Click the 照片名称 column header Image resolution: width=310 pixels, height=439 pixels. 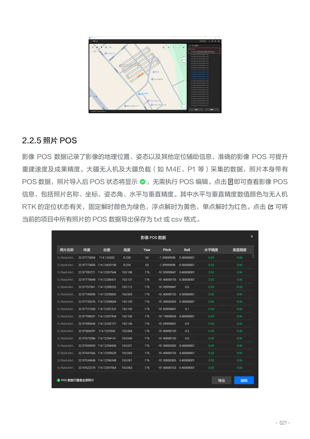coord(67,250)
